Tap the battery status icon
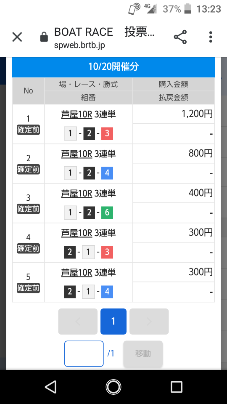The image size is (227, 404). [x=188, y=9]
